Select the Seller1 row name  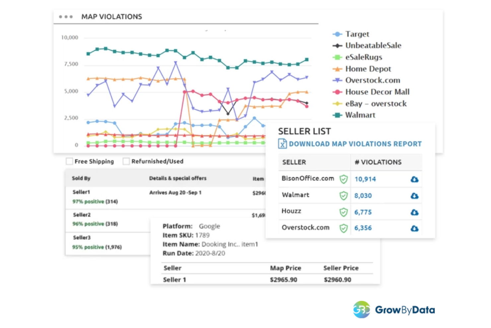coord(81,192)
